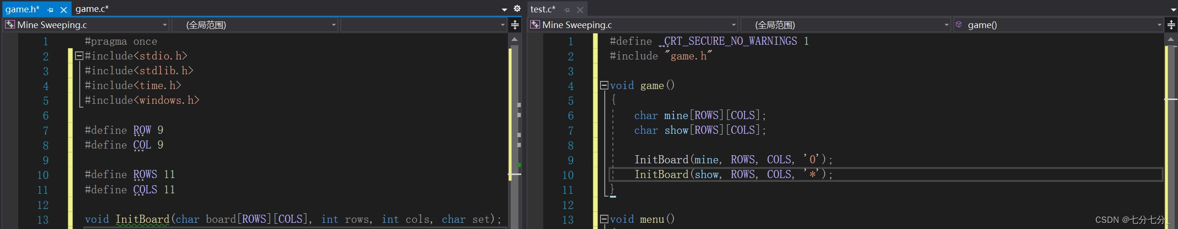Screen dimensions: 1178x229
Task: Collapse the void game() function
Action: click(x=604, y=86)
